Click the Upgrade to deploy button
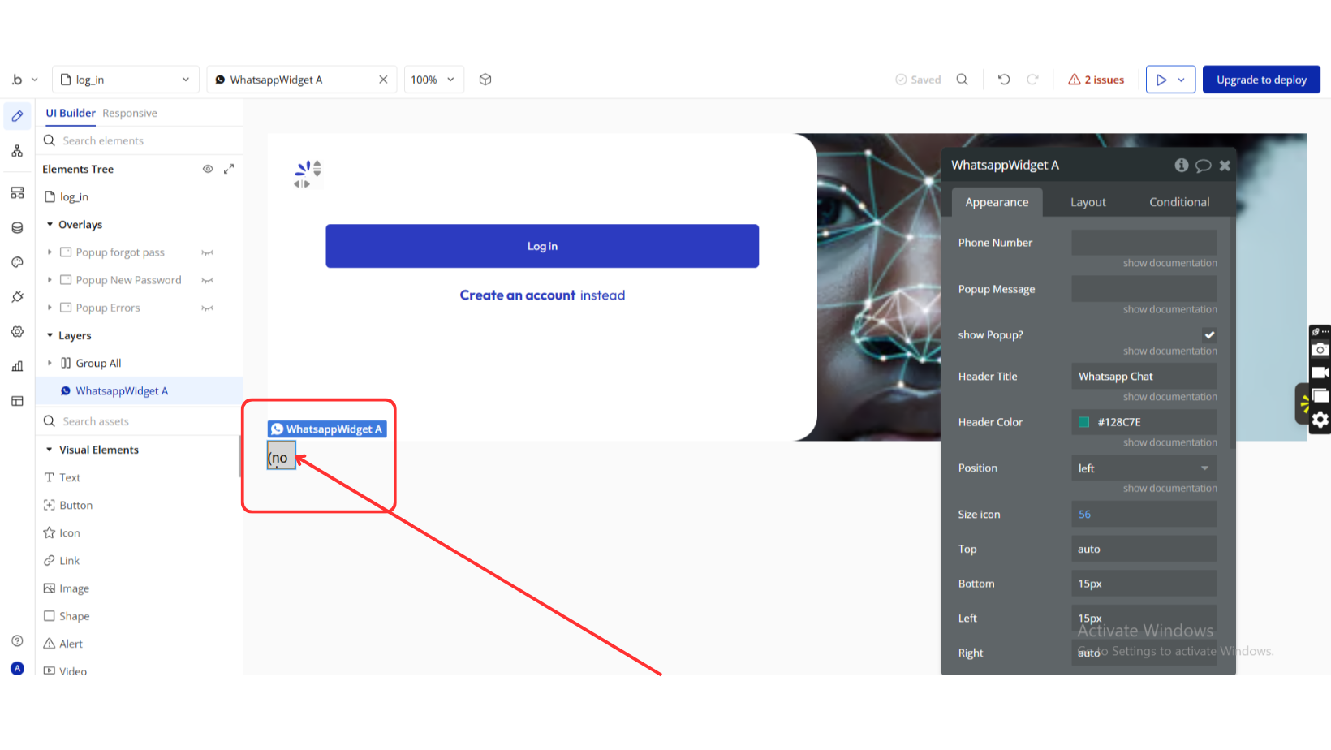This screenshot has height=750, width=1331. 1261,80
